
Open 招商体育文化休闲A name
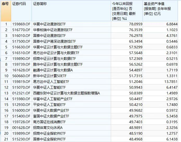pos(48,128)
